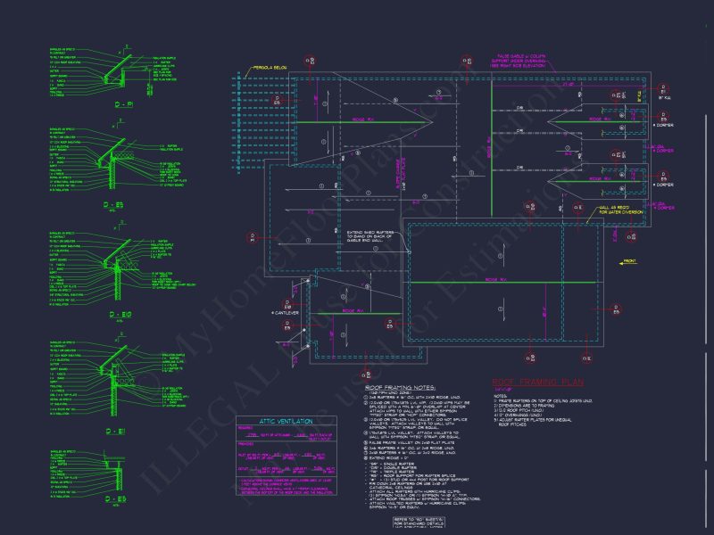Viewport: 714px width, 535px height.
Task: Click the ROOF FRAMING NOTES heading
Action: click(x=400, y=388)
